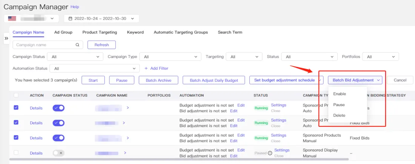Switch to the Ad Group tab
The height and width of the screenshot is (164, 415).
(63, 32)
